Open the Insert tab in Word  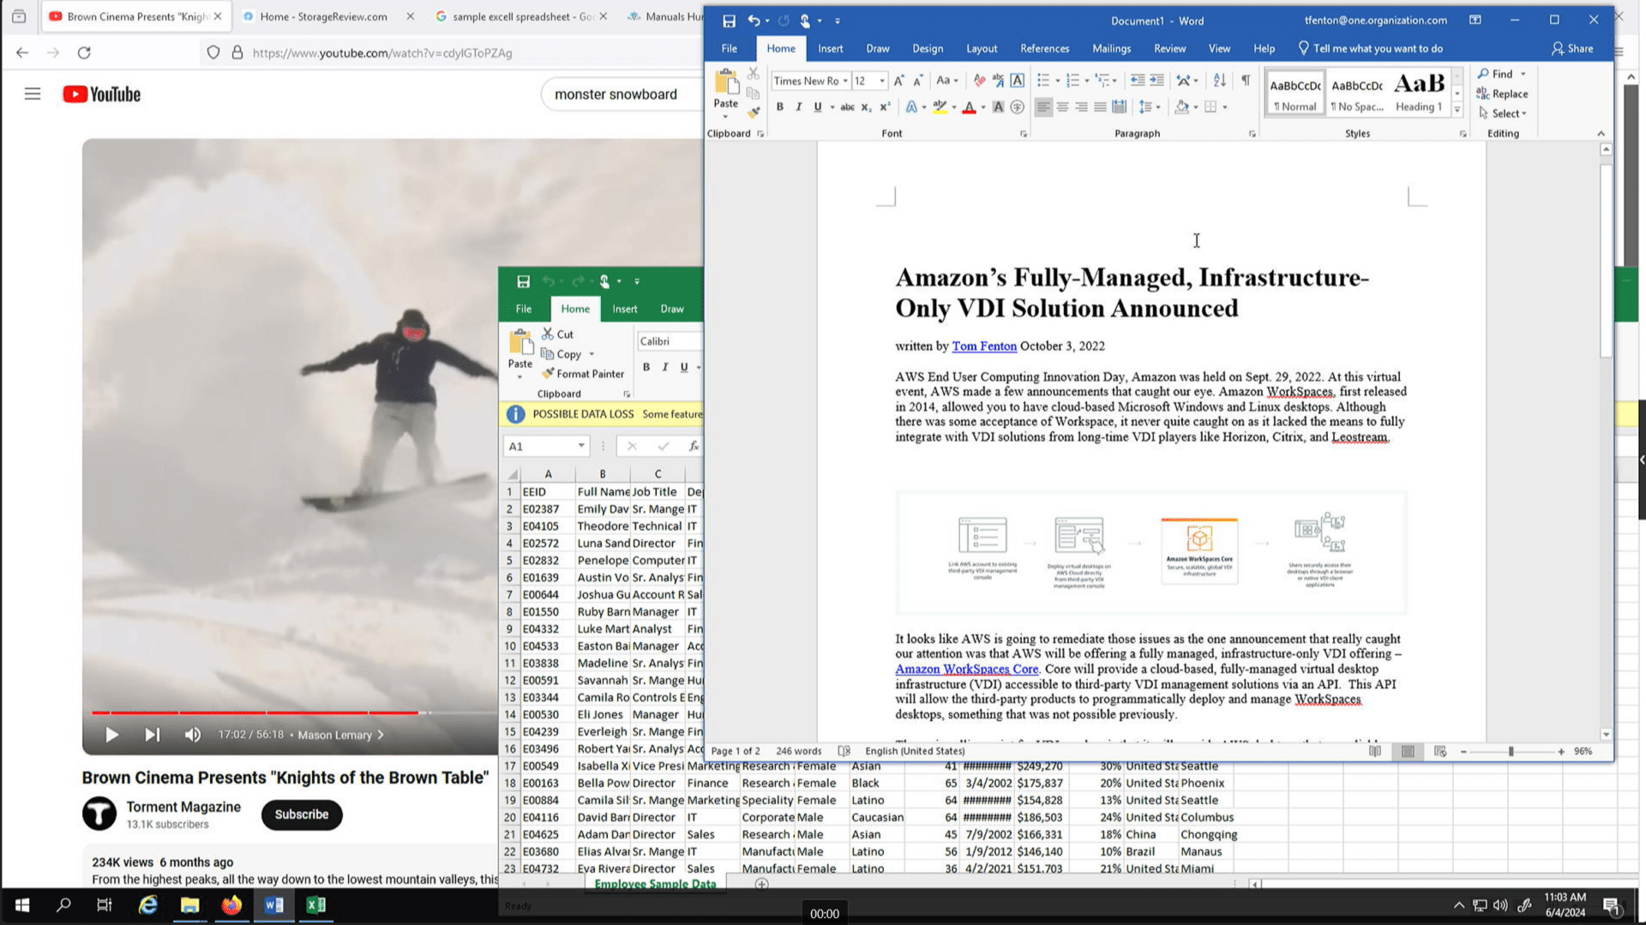point(830,49)
